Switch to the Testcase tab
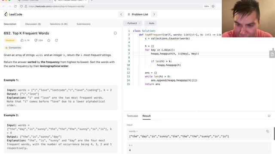275x154 pixels. tap(132, 116)
